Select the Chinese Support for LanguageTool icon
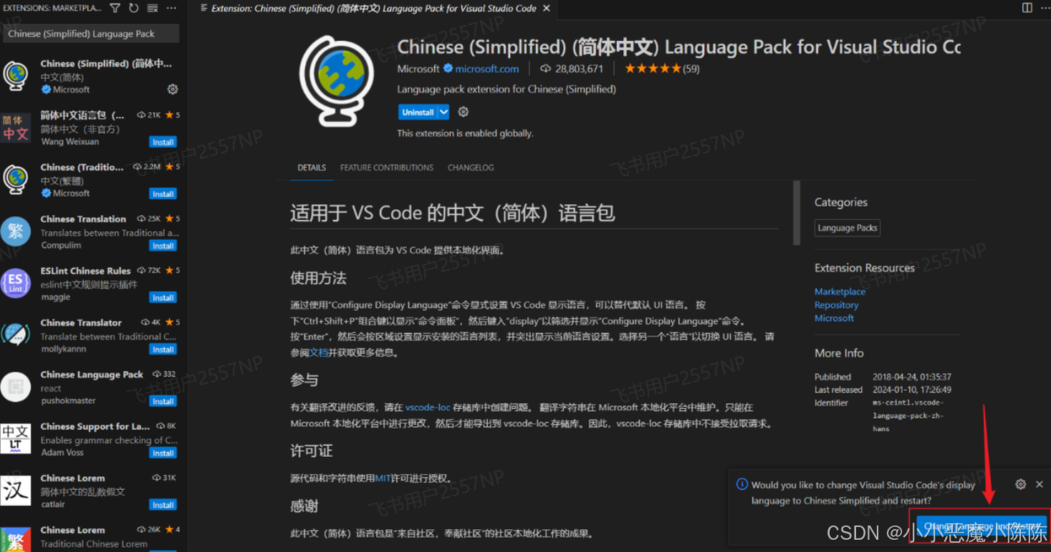The height and width of the screenshot is (552, 1051). pyautogui.click(x=16, y=438)
